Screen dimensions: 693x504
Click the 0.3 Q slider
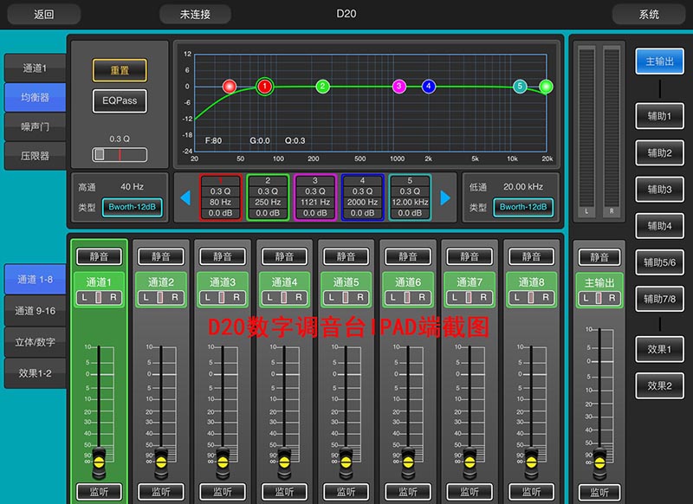tap(120, 154)
